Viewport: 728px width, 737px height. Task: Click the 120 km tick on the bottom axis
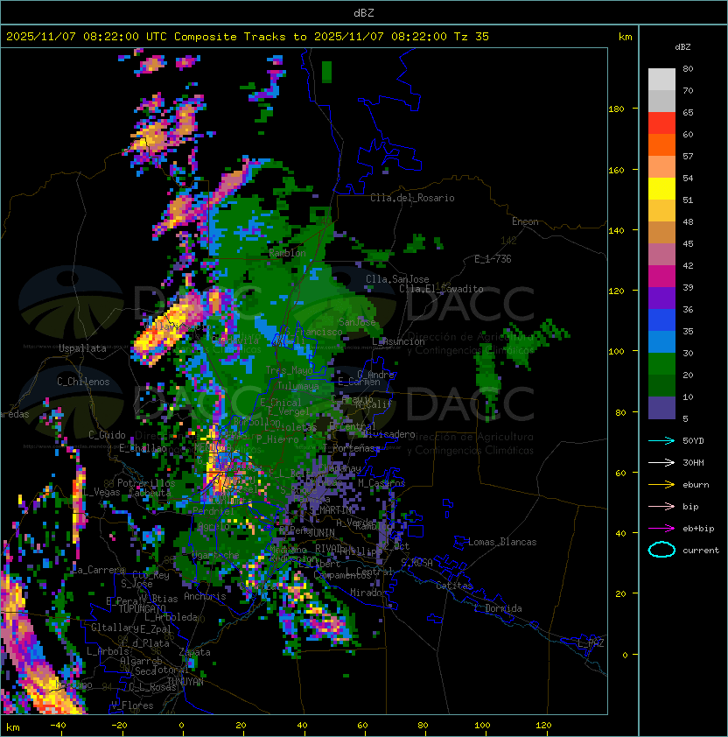coord(543,726)
